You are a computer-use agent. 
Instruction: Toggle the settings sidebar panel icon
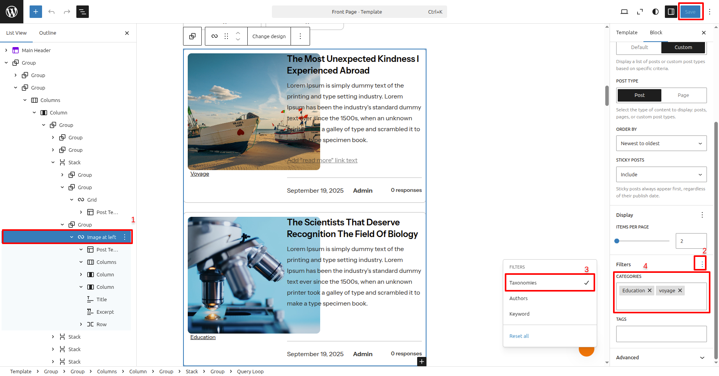click(671, 12)
